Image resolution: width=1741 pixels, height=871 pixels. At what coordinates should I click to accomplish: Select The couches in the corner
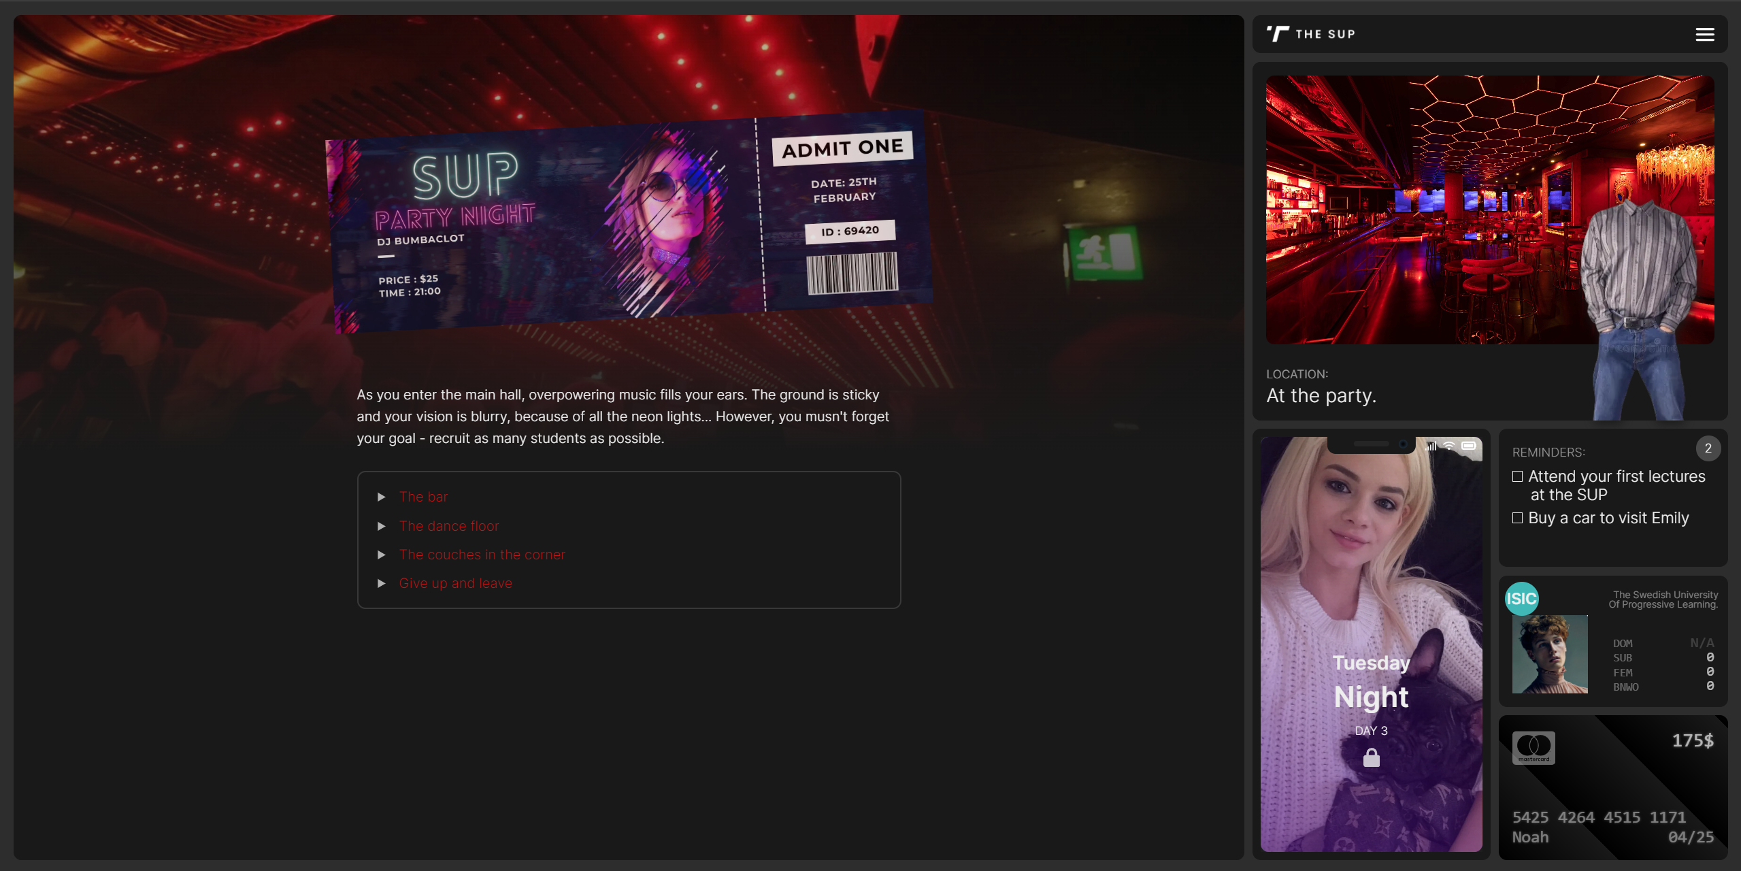click(482, 555)
